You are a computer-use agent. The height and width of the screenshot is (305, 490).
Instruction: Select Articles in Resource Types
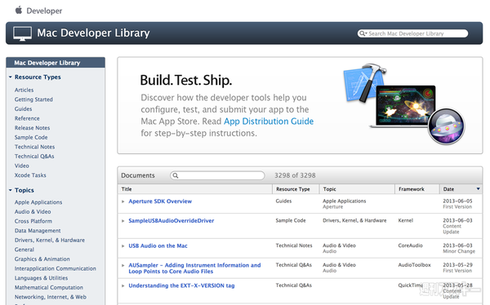(x=24, y=90)
